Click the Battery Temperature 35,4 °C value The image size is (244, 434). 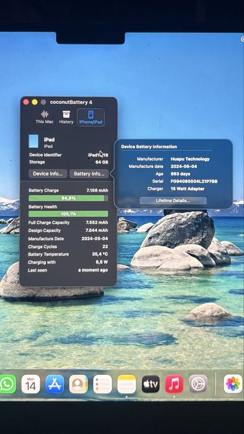[100, 254]
